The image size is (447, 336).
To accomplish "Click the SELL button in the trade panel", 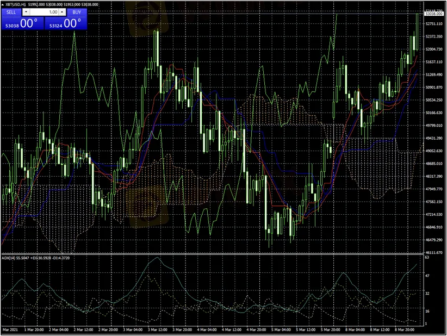I will click(11, 12).
